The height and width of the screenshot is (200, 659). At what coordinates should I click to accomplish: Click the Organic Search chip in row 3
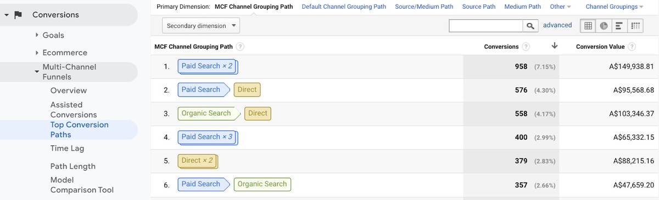pos(208,113)
